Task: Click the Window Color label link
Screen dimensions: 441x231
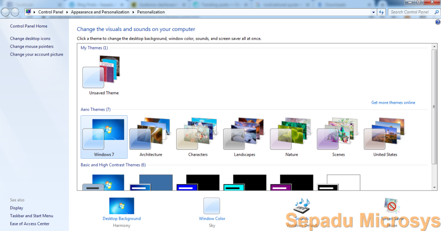Action: coord(212,219)
